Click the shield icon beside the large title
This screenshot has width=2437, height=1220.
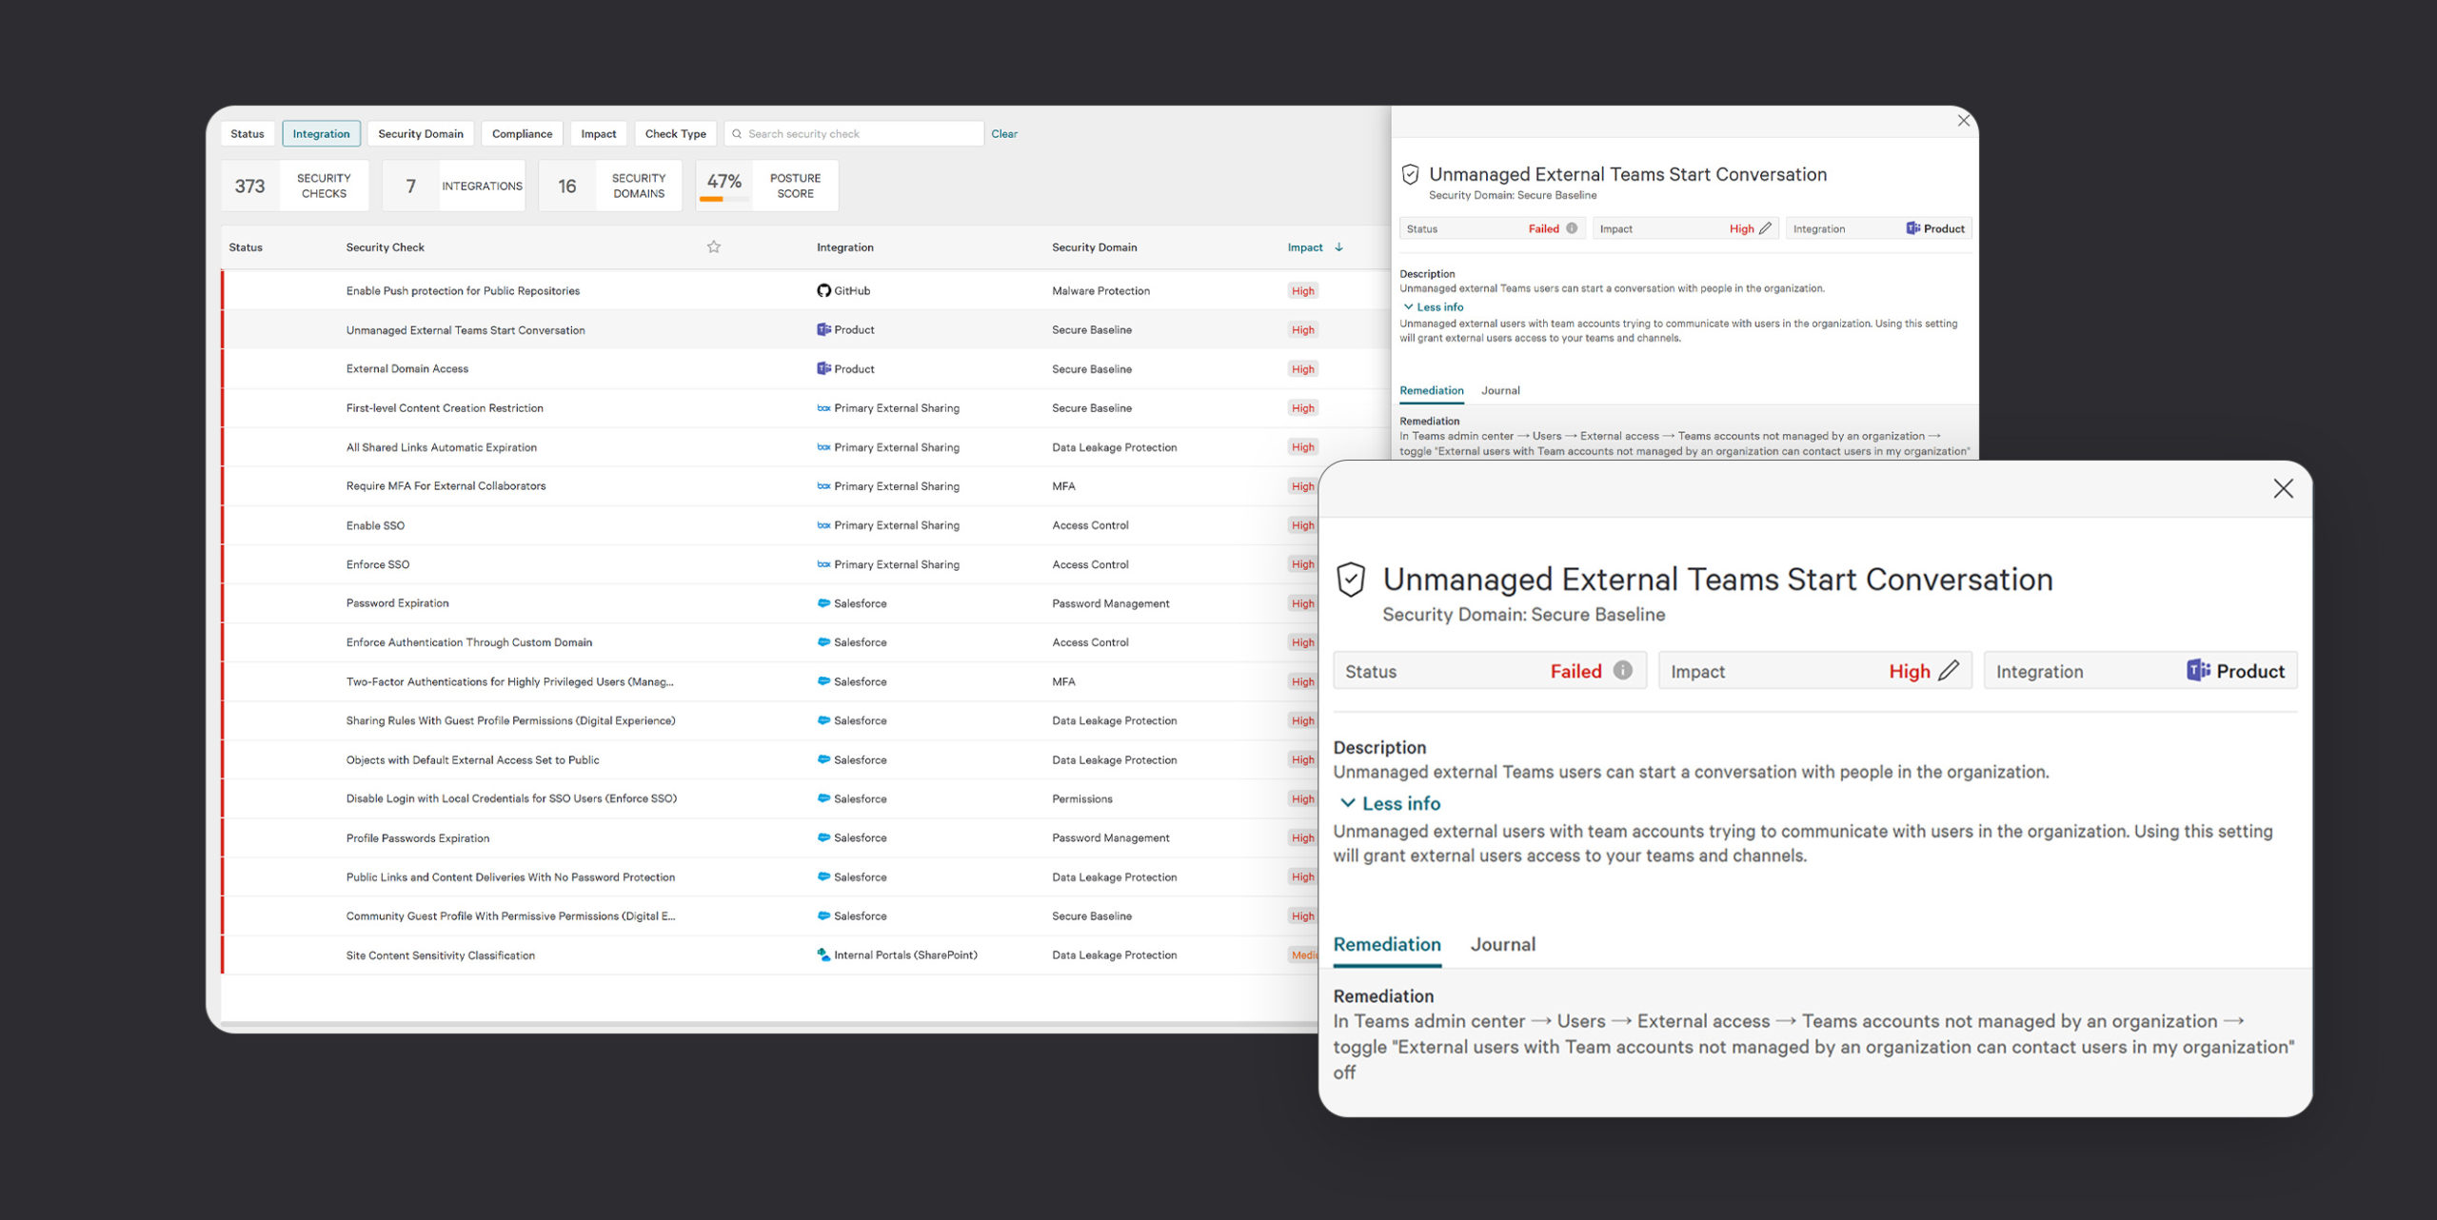1351,580
